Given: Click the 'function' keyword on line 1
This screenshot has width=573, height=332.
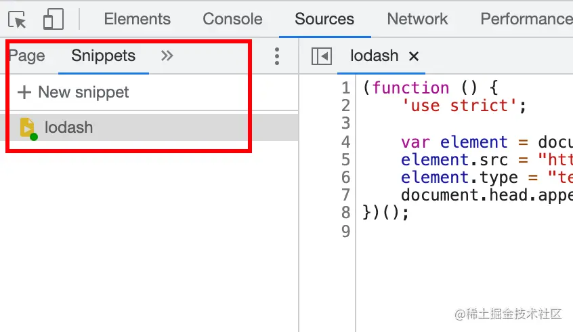Looking at the screenshot, I should point(410,88).
